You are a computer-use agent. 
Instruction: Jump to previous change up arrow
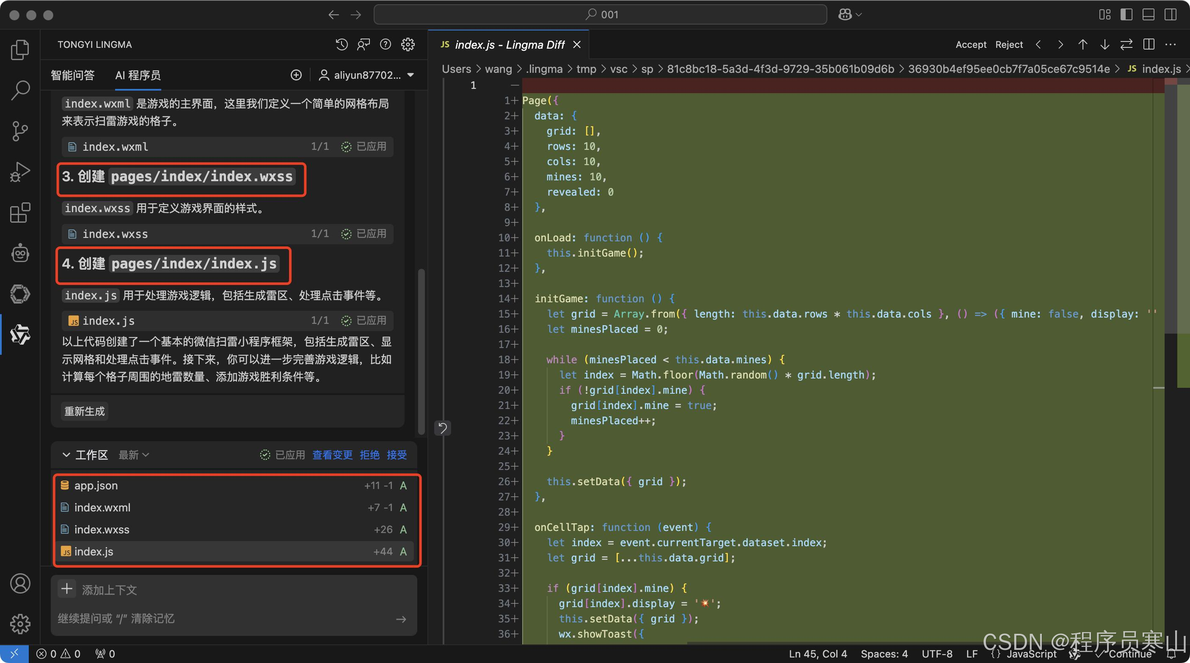click(1083, 44)
